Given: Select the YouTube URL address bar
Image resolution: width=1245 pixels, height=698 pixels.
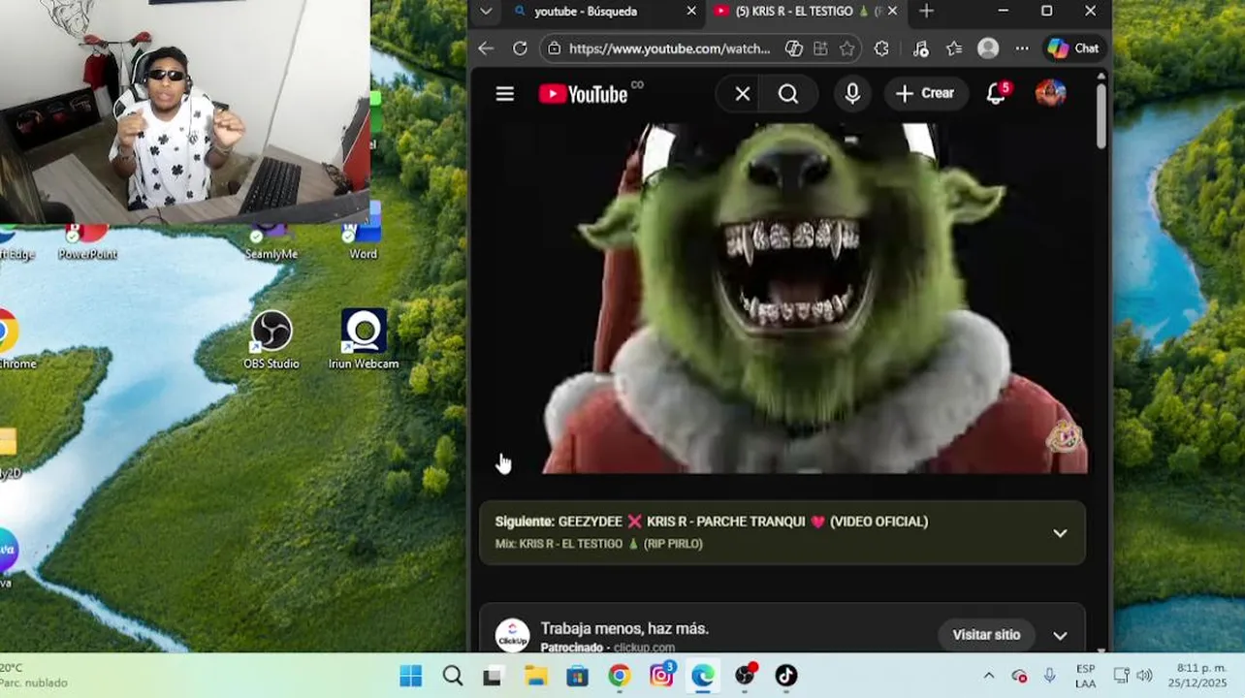Looking at the screenshot, I should 669,48.
